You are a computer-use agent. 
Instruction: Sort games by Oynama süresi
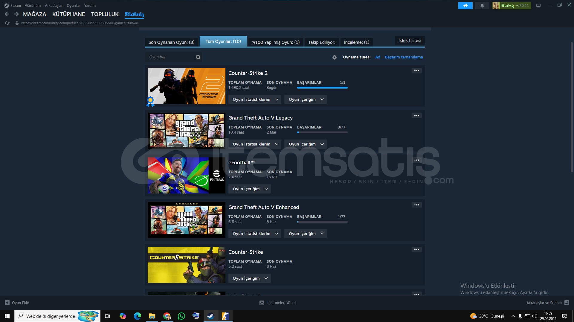pos(357,57)
